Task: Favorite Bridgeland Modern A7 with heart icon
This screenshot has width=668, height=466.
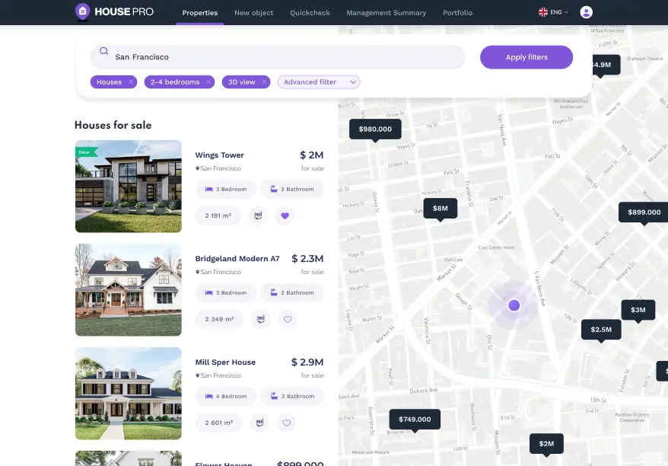Action: point(288,319)
